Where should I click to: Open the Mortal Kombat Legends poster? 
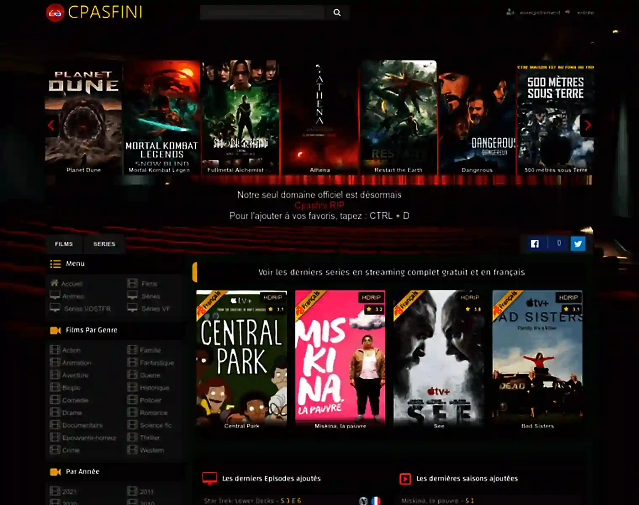(x=162, y=117)
